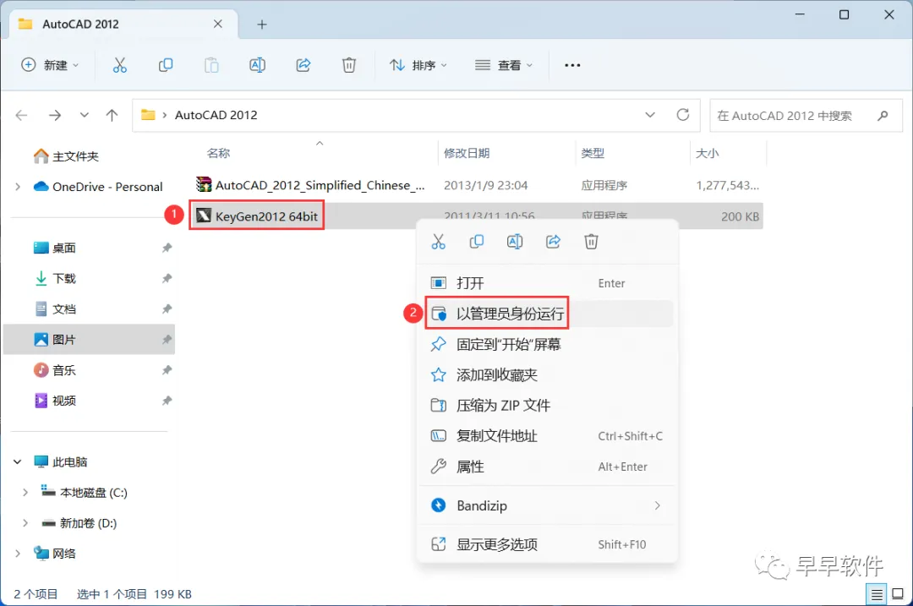Screen dimensions: 913x606
Task: Open the 新建 (New) dropdown
Action: tap(50, 65)
